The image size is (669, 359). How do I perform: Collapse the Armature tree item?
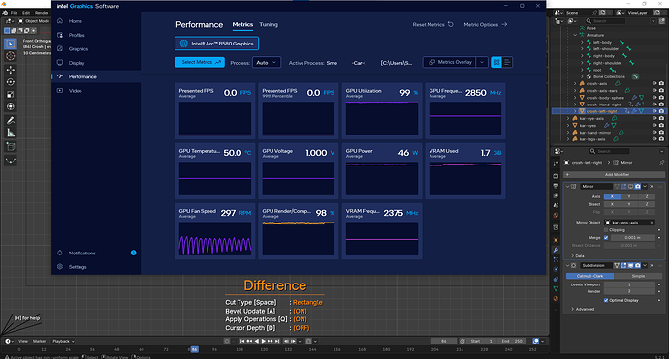click(575, 35)
